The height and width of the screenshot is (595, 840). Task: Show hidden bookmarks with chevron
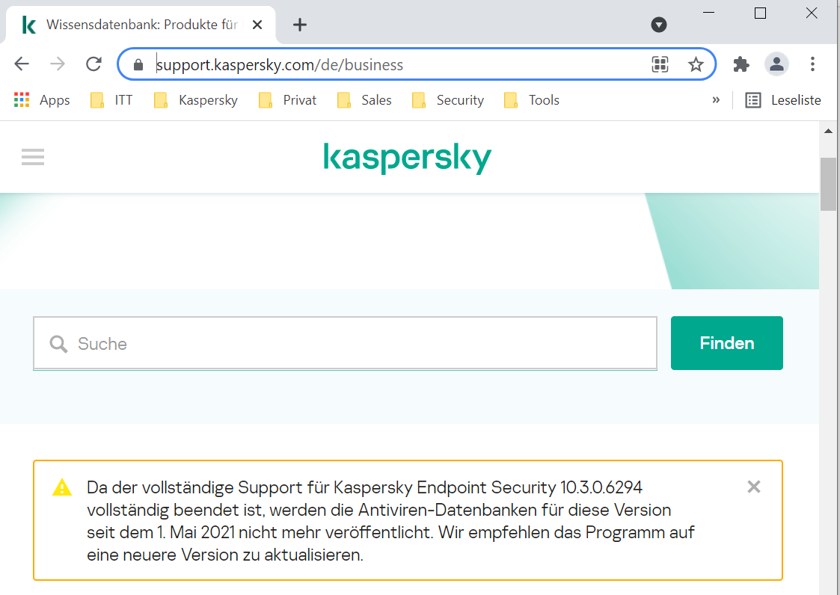pos(716,100)
